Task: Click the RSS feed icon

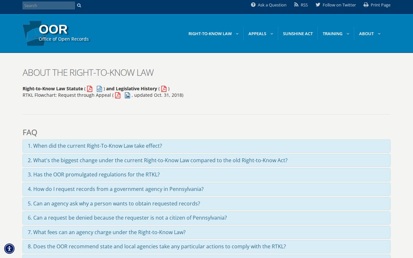Action: (296, 5)
